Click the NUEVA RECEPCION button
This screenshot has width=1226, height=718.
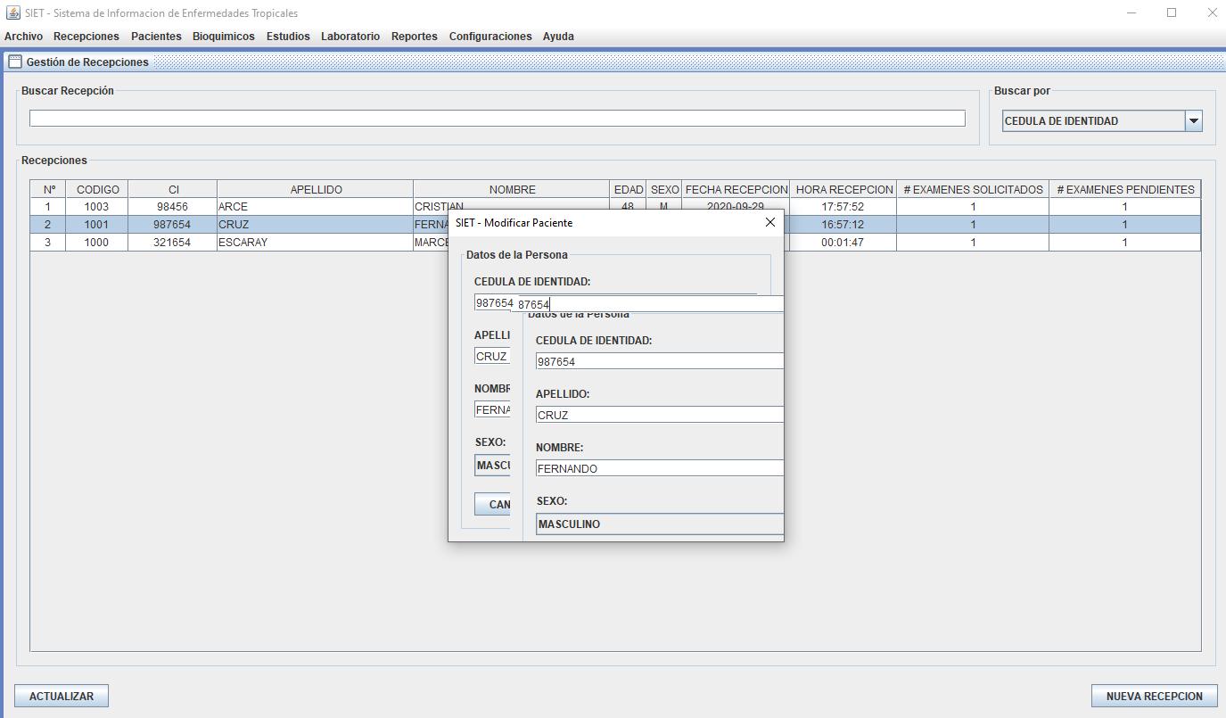pyautogui.click(x=1155, y=697)
